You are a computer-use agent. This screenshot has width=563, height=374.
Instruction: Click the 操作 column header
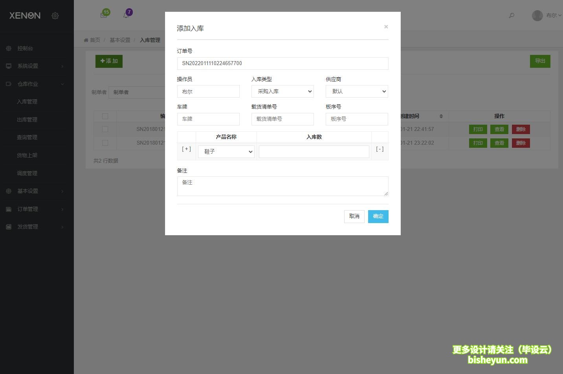tap(499, 116)
